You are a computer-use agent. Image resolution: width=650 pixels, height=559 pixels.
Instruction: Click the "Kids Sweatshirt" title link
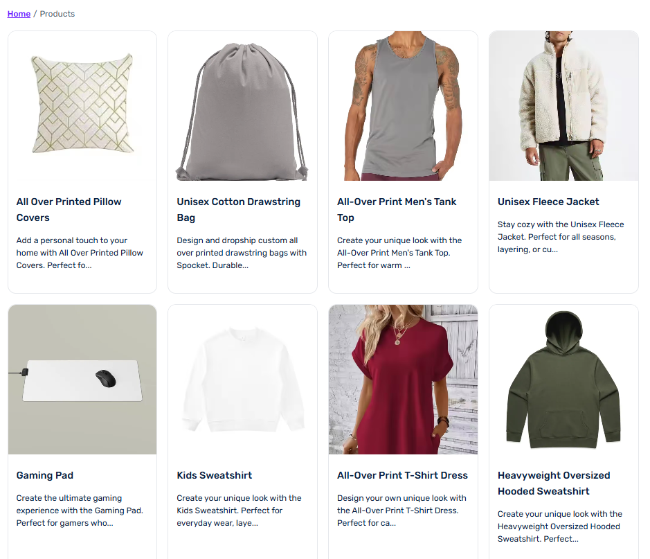click(x=214, y=475)
